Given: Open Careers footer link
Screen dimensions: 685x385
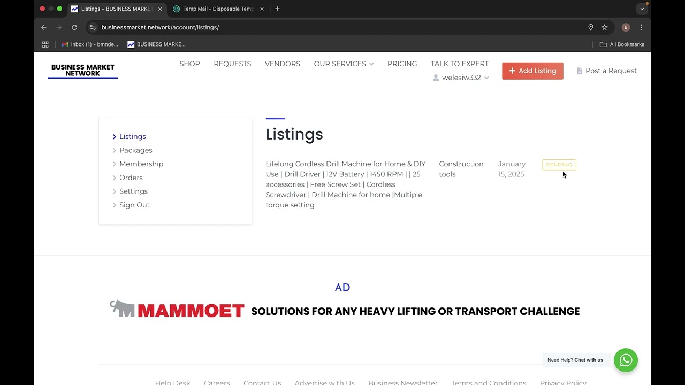Looking at the screenshot, I should coord(217,382).
